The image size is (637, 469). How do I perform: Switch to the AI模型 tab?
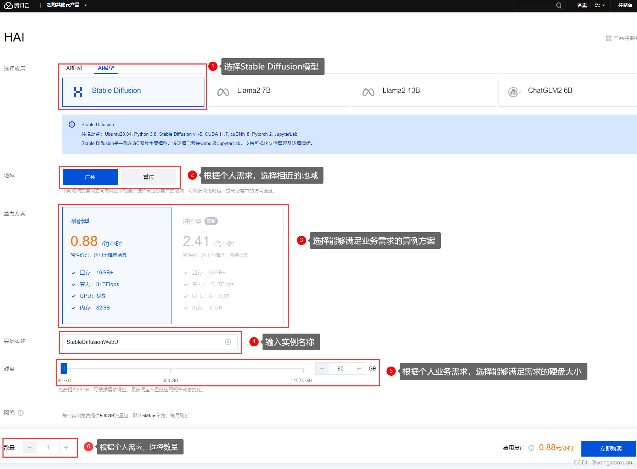click(106, 68)
